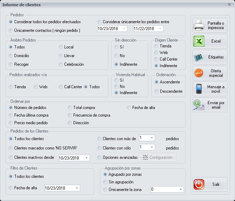Click the barcode icon for Etiquetas
The height and width of the screenshot is (201, 235).
[199, 57]
